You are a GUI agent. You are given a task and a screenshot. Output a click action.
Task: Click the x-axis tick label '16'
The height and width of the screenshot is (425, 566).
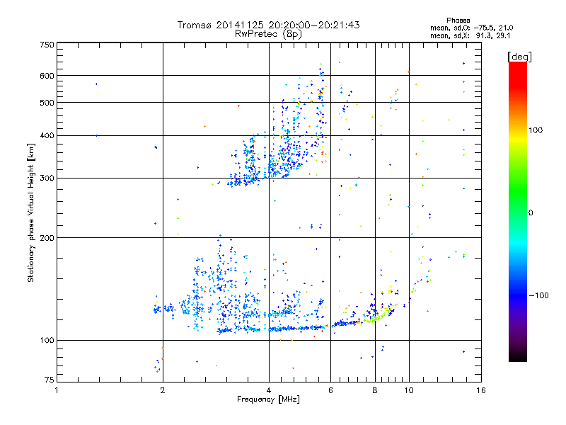click(481, 390)
